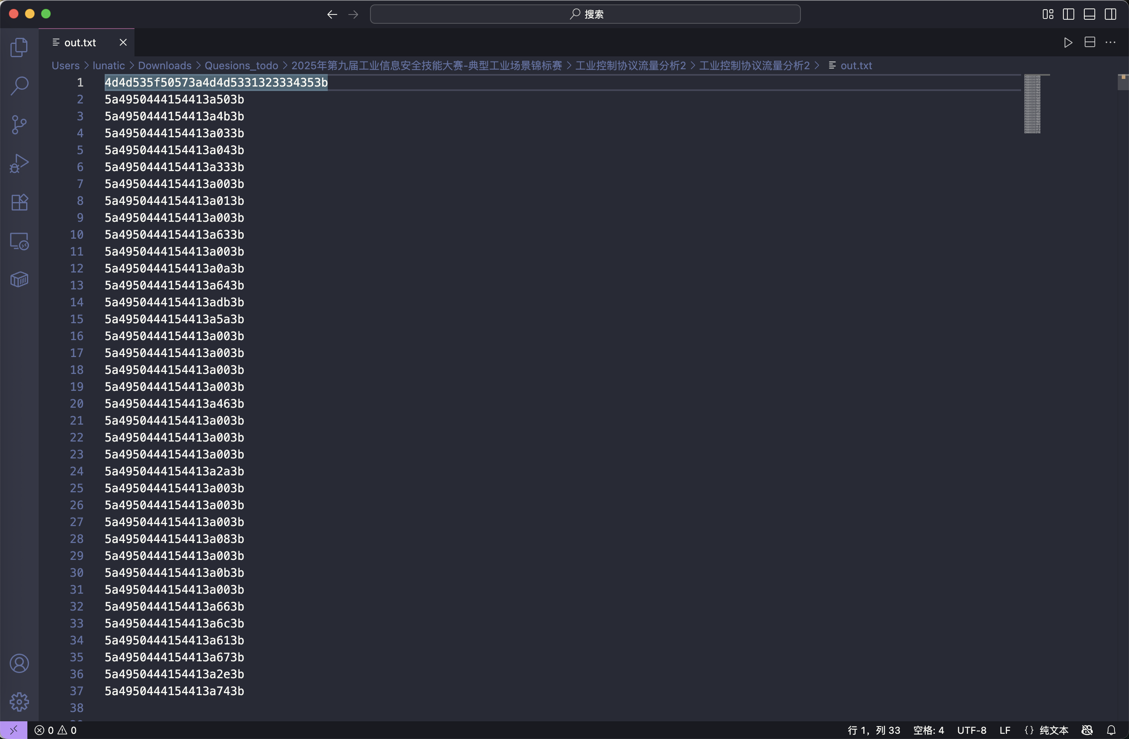Open the Accounts menu
Screen dimensions: 1129x739
19,663
